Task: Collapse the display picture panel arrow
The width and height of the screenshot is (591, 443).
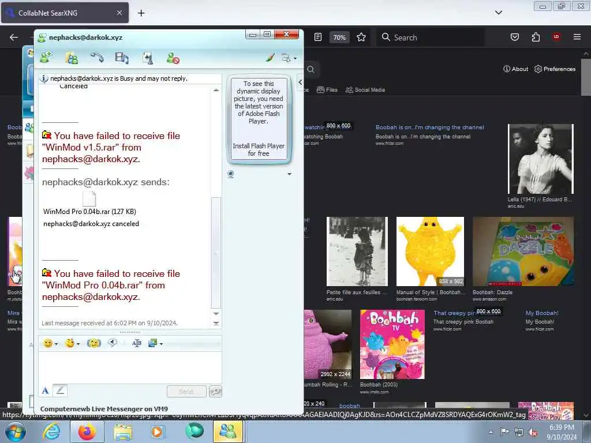Action: tap(300, 82)
